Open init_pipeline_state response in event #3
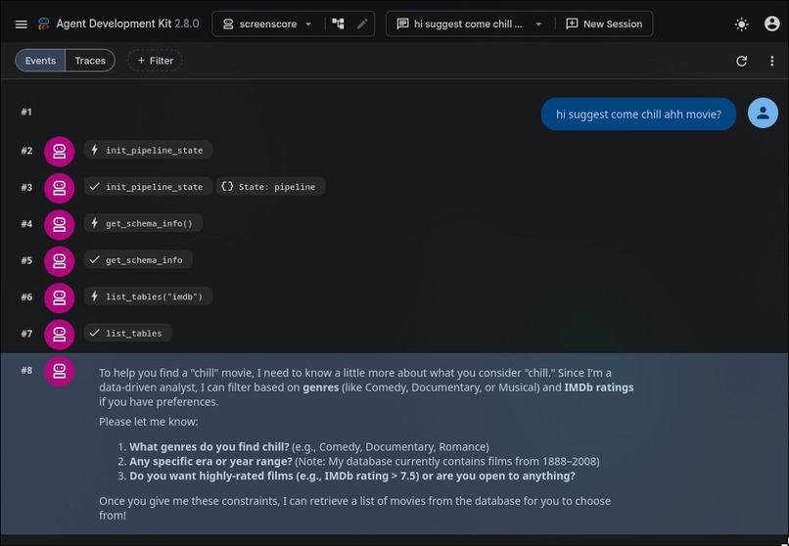The image size is (789, 546). click(x=148, y=187)
